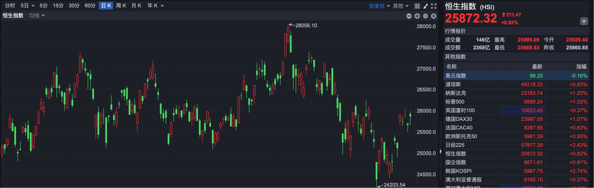Sort index list by 涨幅 column
The height and width of the screenshot is (188, 594).
point(581,66)
